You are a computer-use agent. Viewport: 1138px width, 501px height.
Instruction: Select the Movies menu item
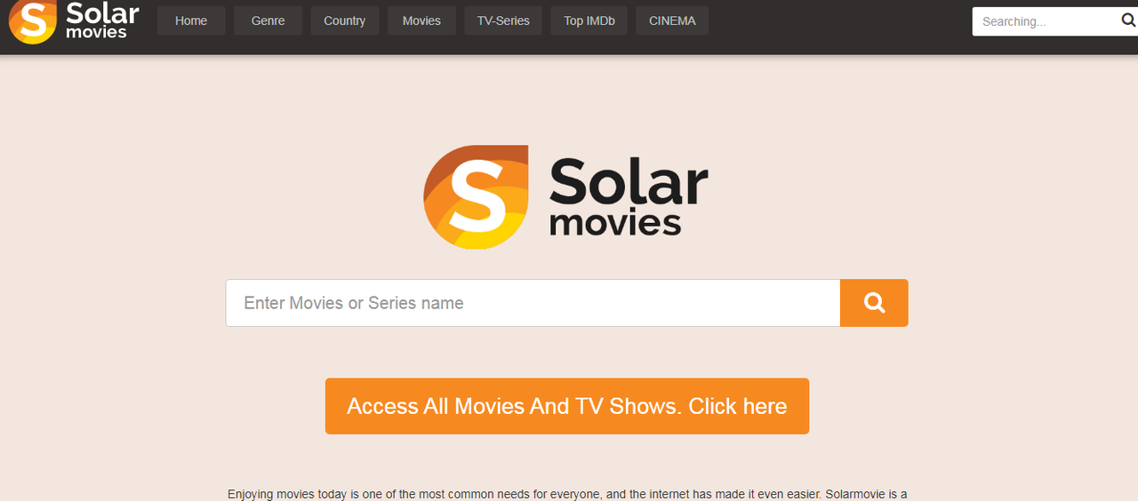pyautogui.click(x=421, y=21)
